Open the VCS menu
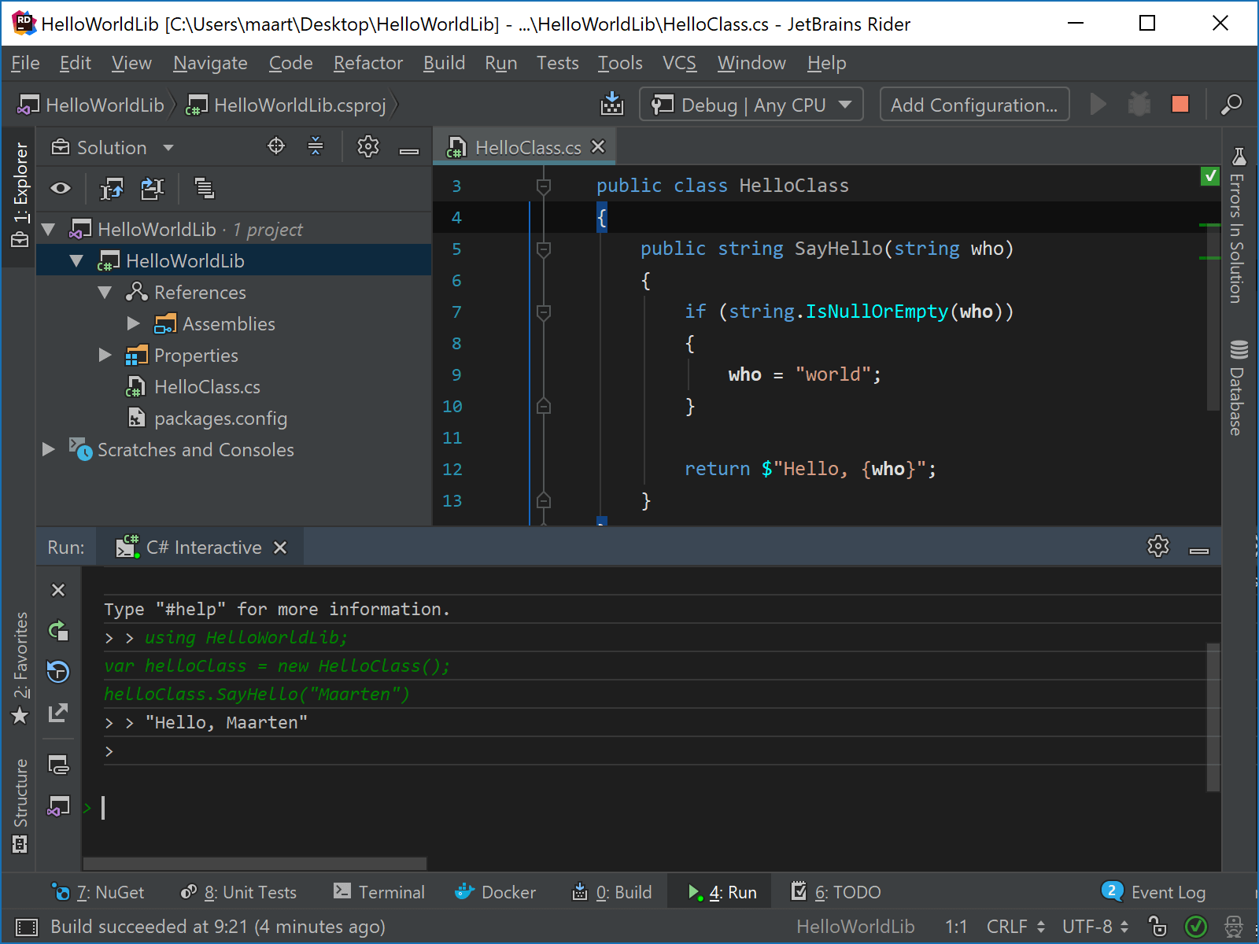 (679, 63)
